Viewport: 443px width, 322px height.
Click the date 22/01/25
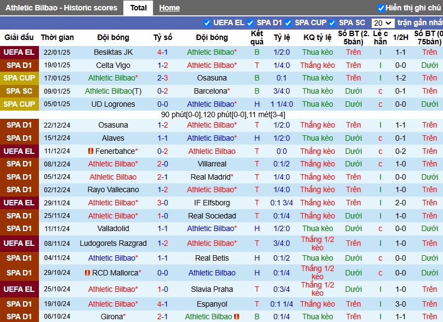click(57, 52)
